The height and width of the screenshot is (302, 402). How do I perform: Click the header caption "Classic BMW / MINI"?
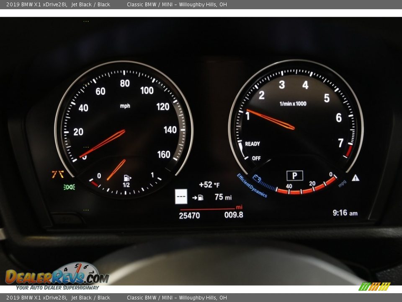click(x=150, y=4)
